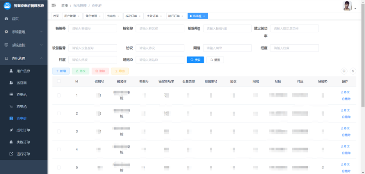This screenshot has height=174, width=365.
Task: Expand the 系统管理 chevron
Action: [41, 32]
